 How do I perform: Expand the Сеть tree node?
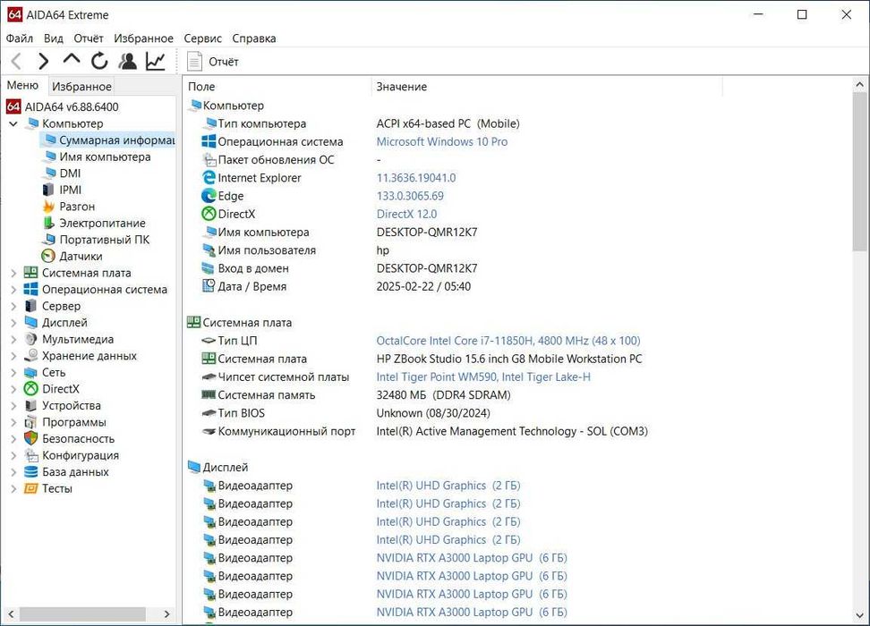pyautogui.click(x=13, y=373)
